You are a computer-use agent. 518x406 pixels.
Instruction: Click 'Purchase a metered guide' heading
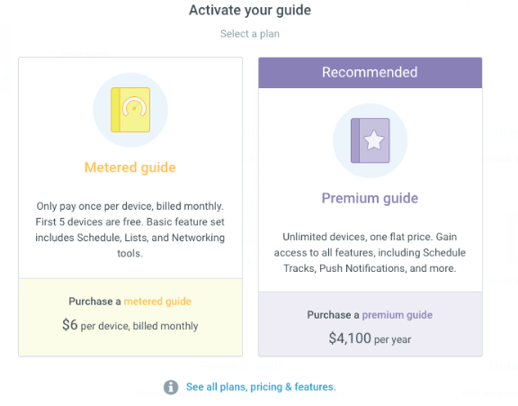130,302
